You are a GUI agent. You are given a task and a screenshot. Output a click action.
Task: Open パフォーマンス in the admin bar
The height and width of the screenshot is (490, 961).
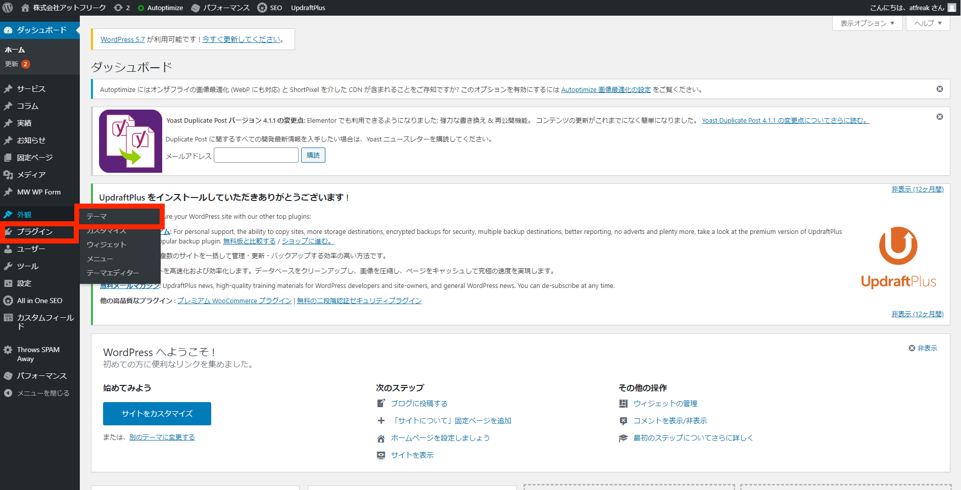[220, 8]
